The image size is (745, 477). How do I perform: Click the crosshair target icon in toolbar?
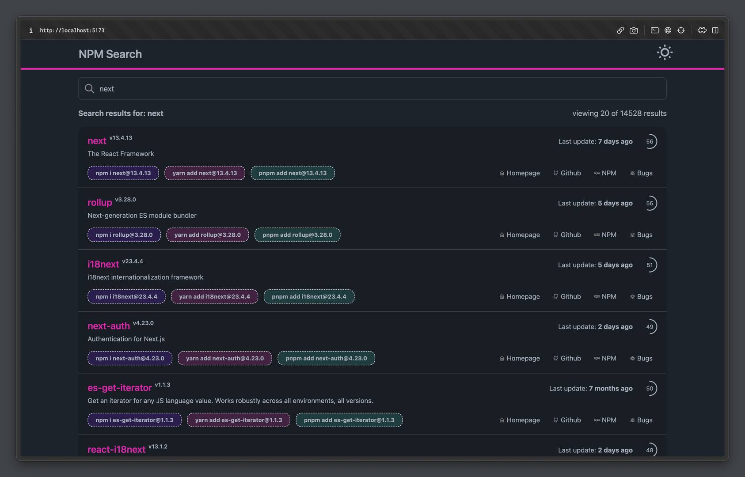click(681, 30)
